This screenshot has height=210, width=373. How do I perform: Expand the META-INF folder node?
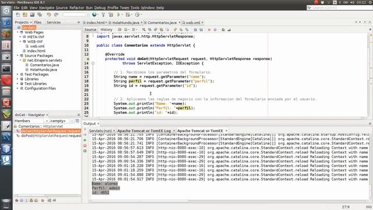click(x=20, y=37)
